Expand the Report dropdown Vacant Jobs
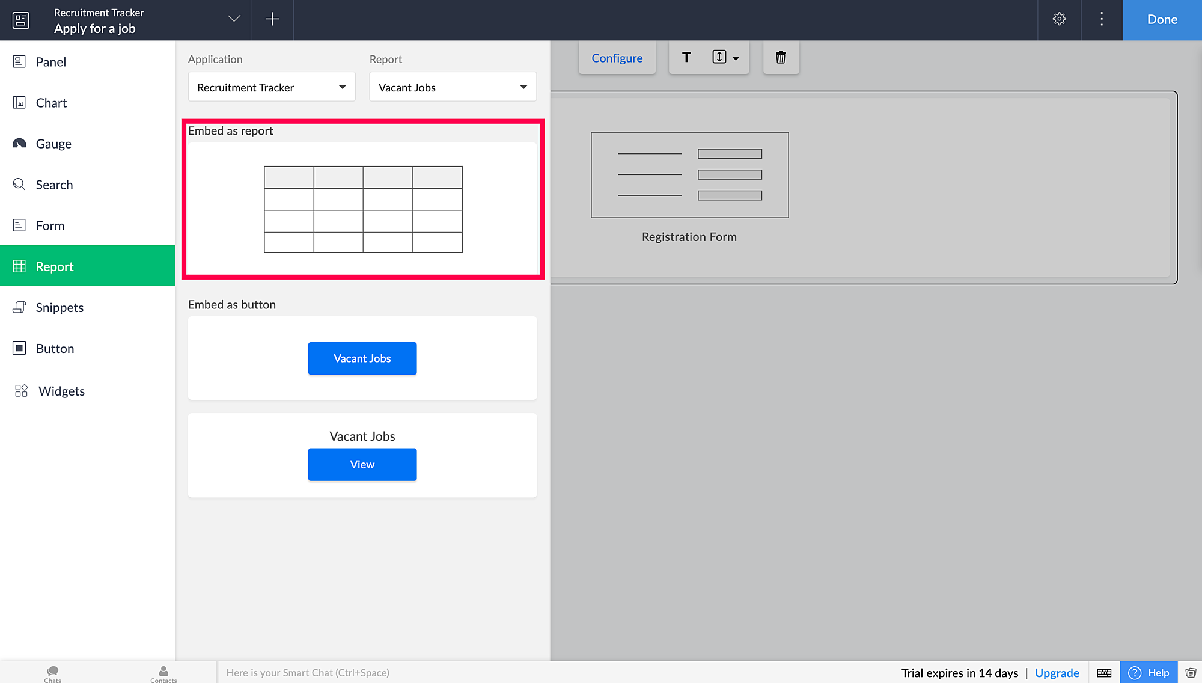 point(453,87)
